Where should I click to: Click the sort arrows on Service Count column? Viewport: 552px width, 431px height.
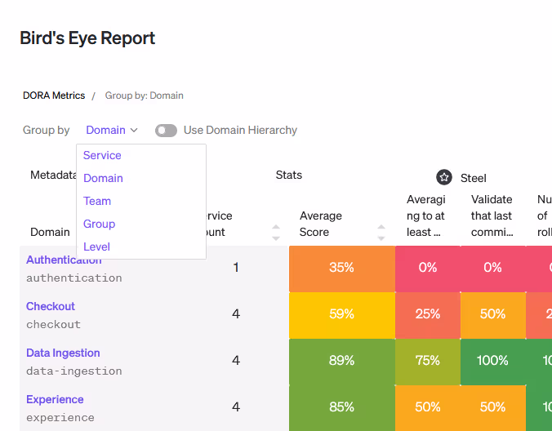pyautogui.click(x=276, y=232)
